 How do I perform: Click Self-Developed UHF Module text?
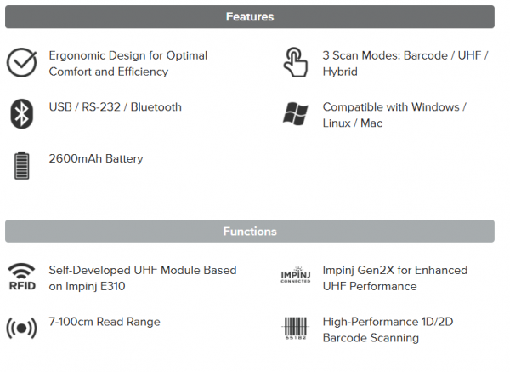point(143,278)
